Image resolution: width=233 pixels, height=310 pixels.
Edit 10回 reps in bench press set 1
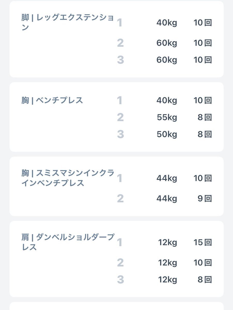pos(203,100)
